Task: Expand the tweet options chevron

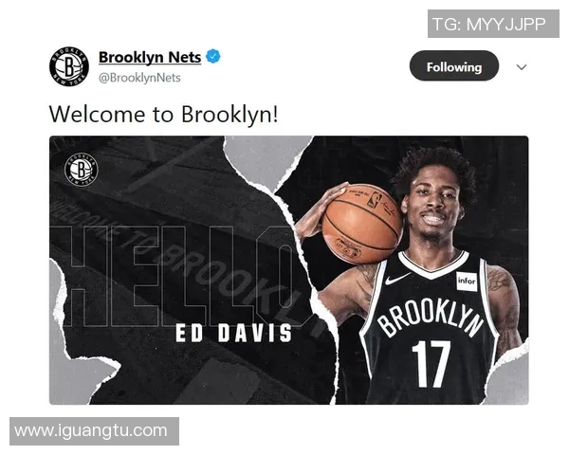Action: (521, 67)
